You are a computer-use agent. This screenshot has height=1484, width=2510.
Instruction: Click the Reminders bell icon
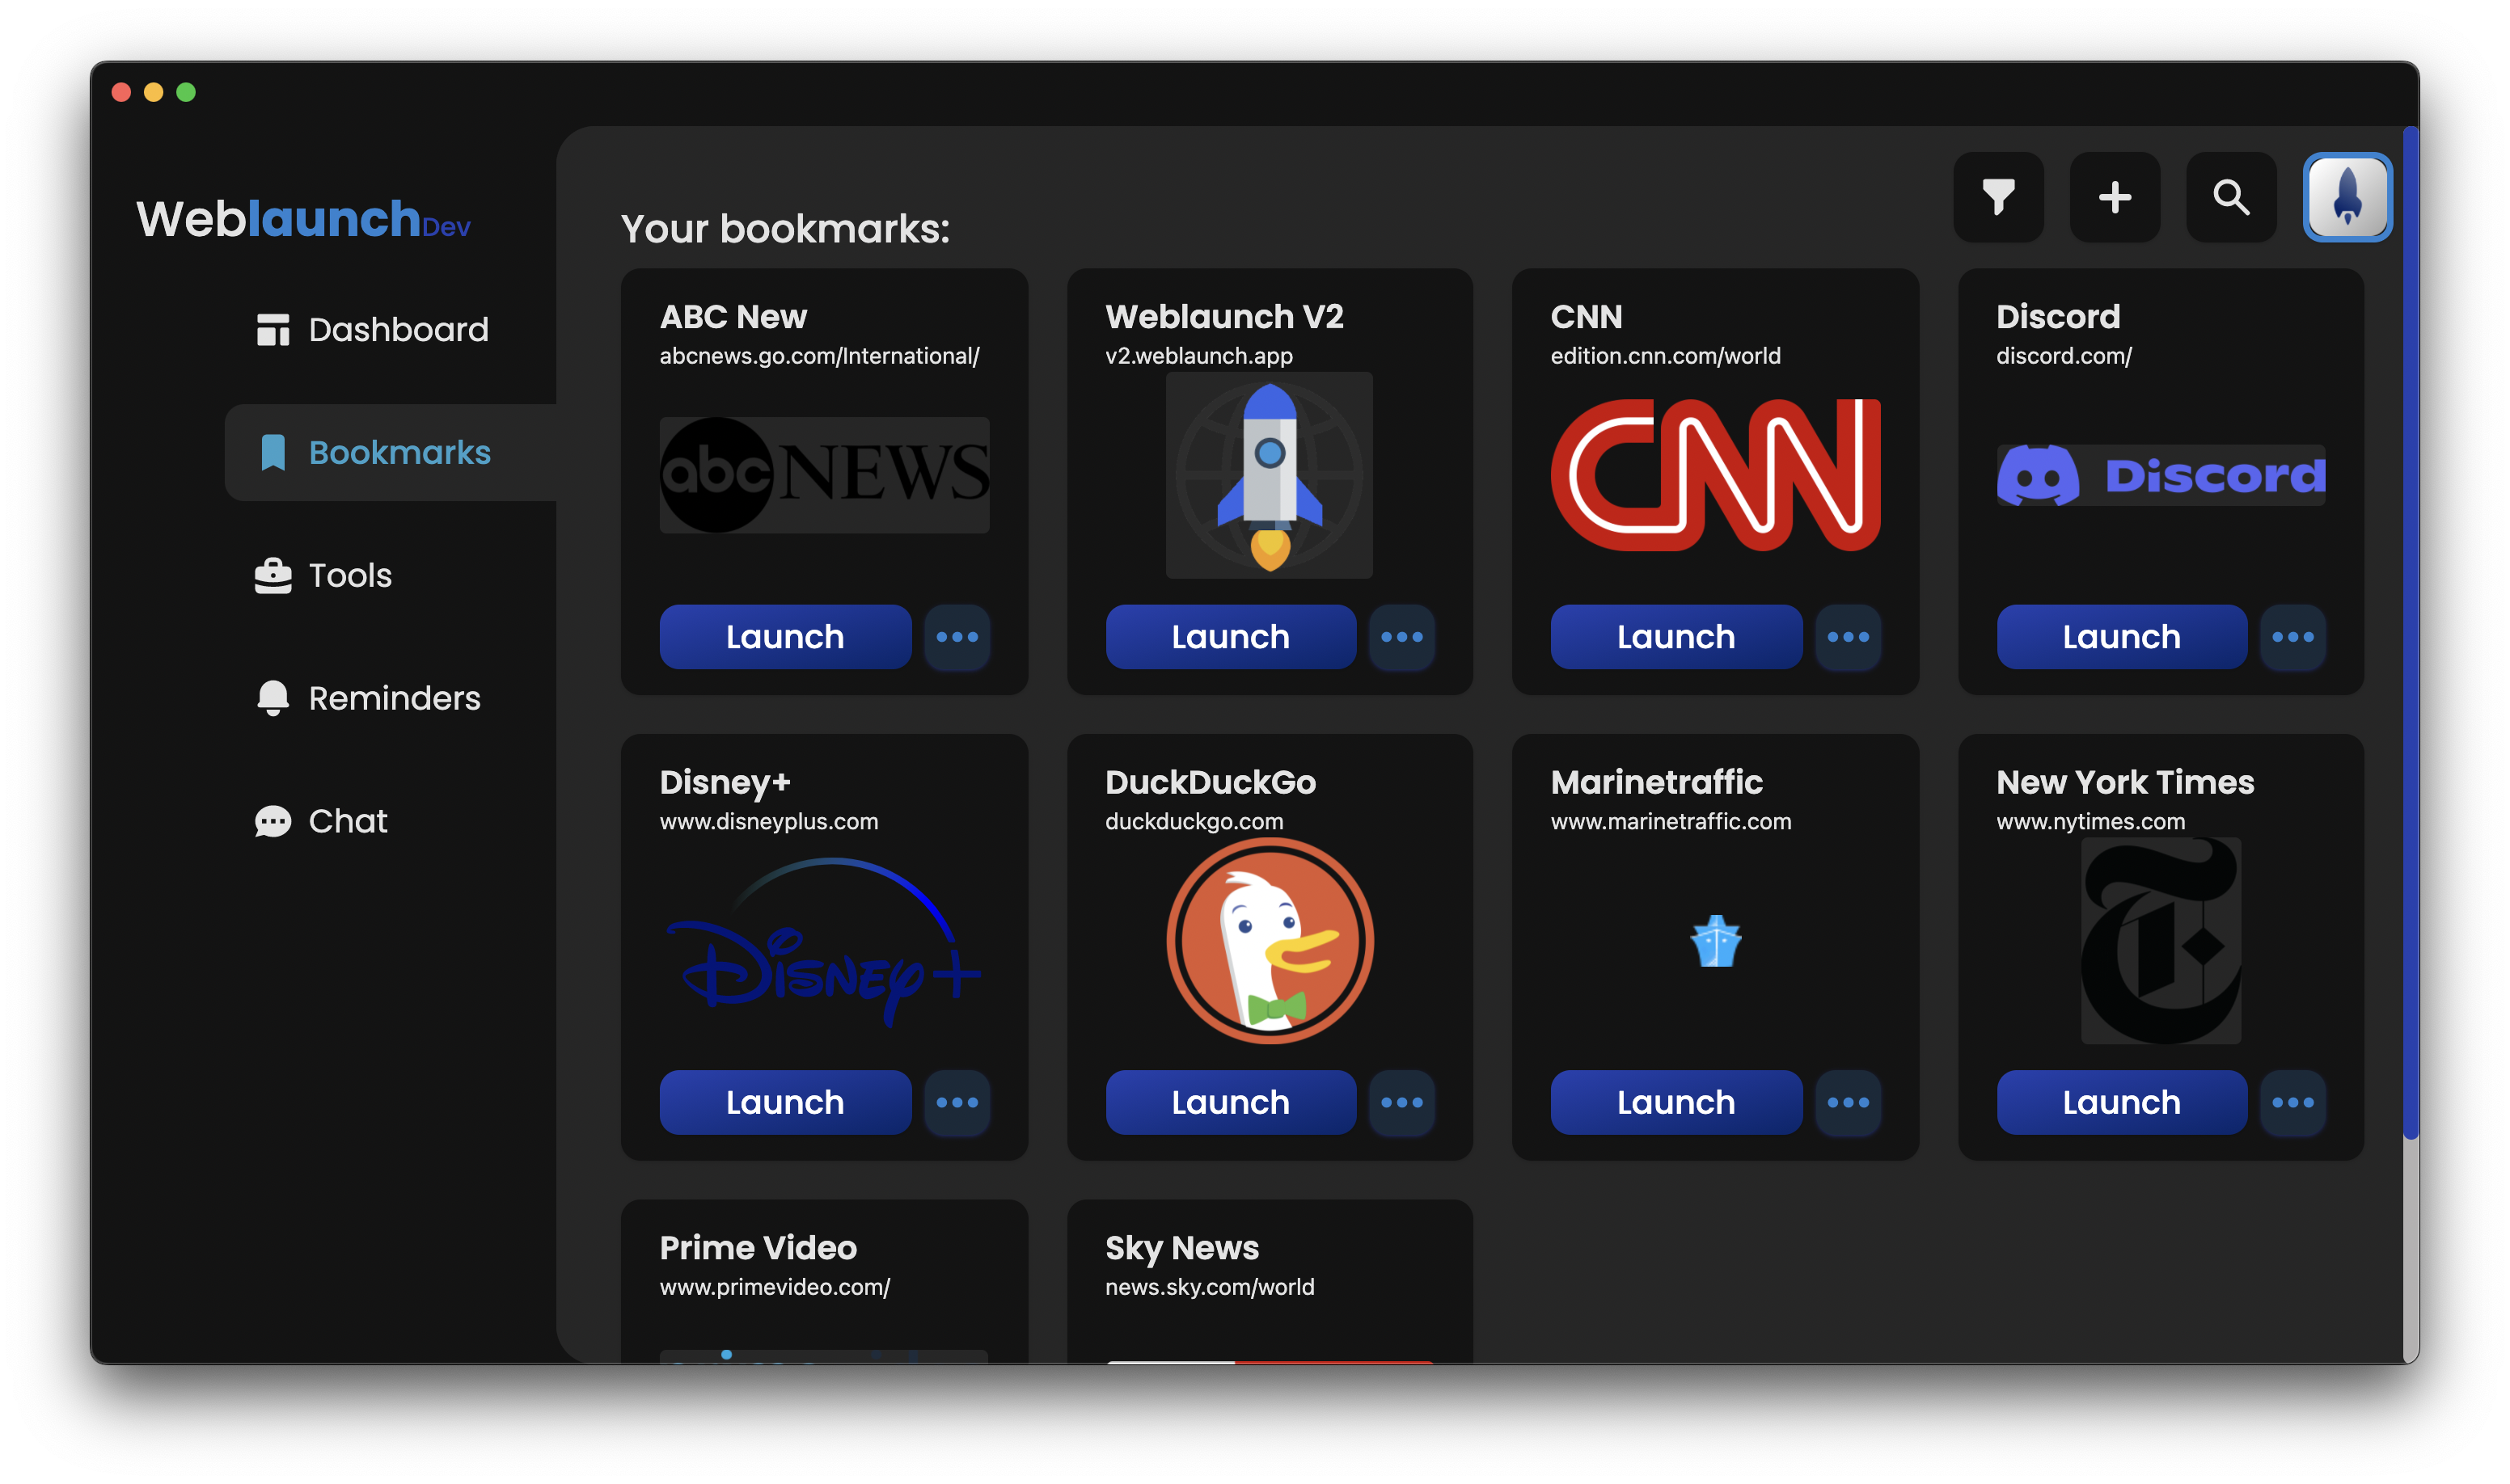click(273, 698)
